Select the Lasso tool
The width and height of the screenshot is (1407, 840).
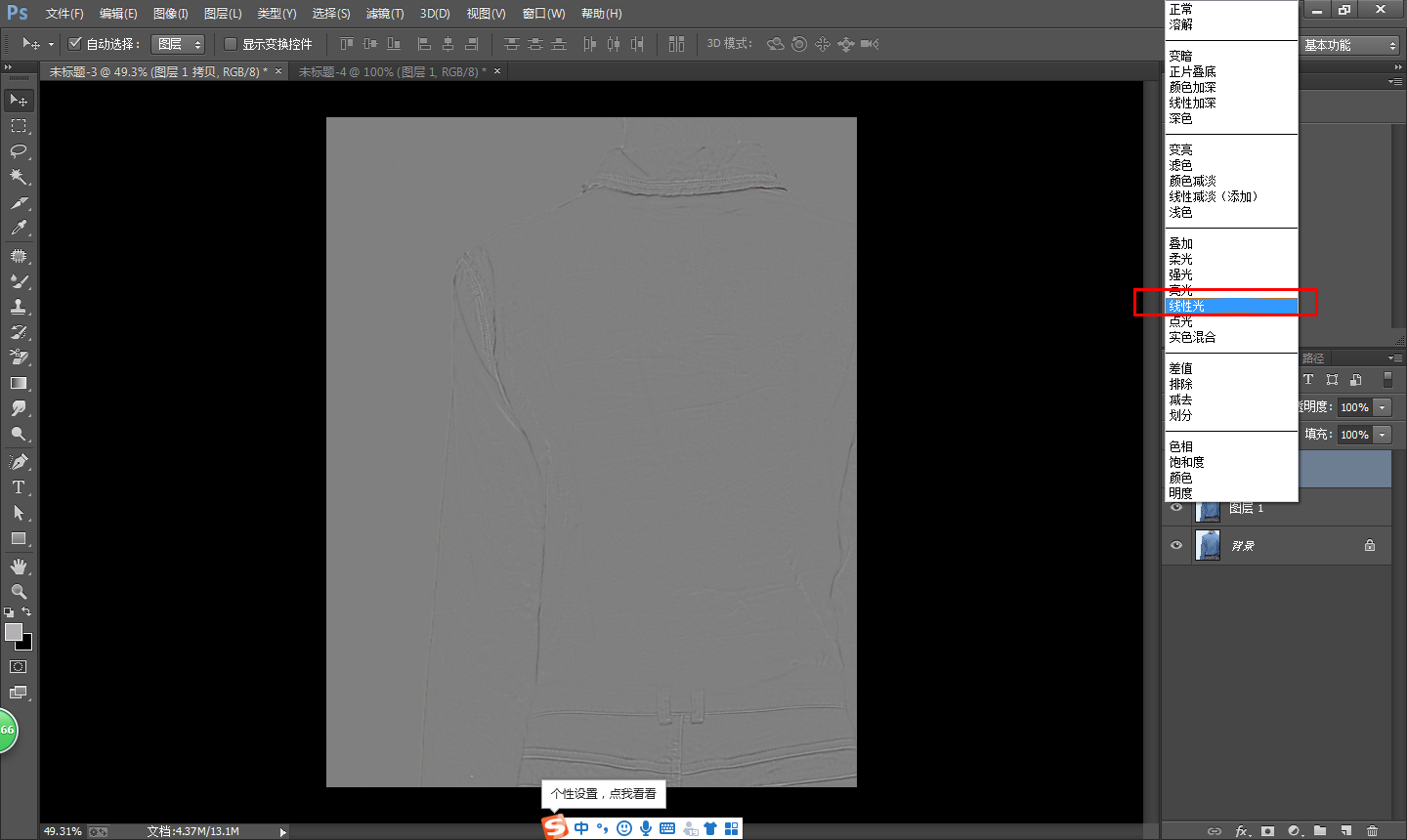(19, 151)
